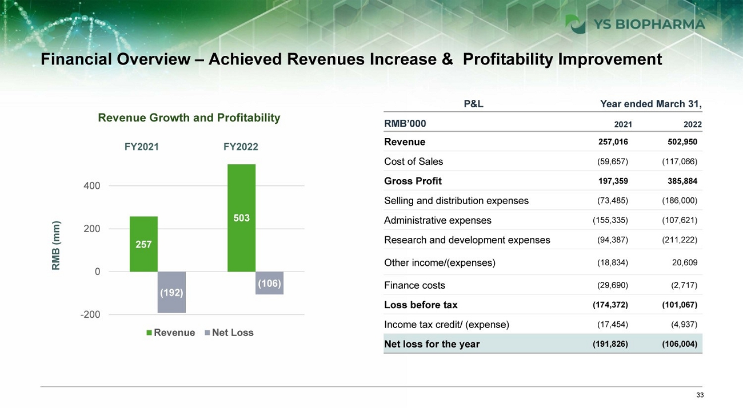Click the YS BIOPHARMA company name text
Screen dimensions: 743x417
click(648, 24)
